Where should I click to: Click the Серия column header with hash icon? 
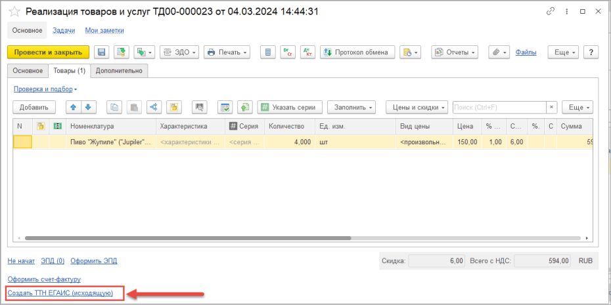pos(244,126)
